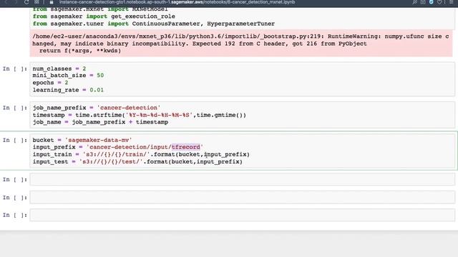Click the string 'cancer-detection' in job_name_prefix line
The image size is (458, 257).
click(129, 108)
